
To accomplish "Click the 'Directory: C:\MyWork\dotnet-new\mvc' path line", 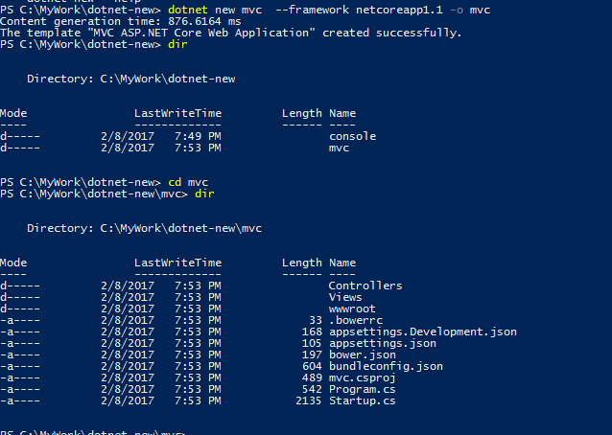I will pyautogui.click(x=144, y=228).
